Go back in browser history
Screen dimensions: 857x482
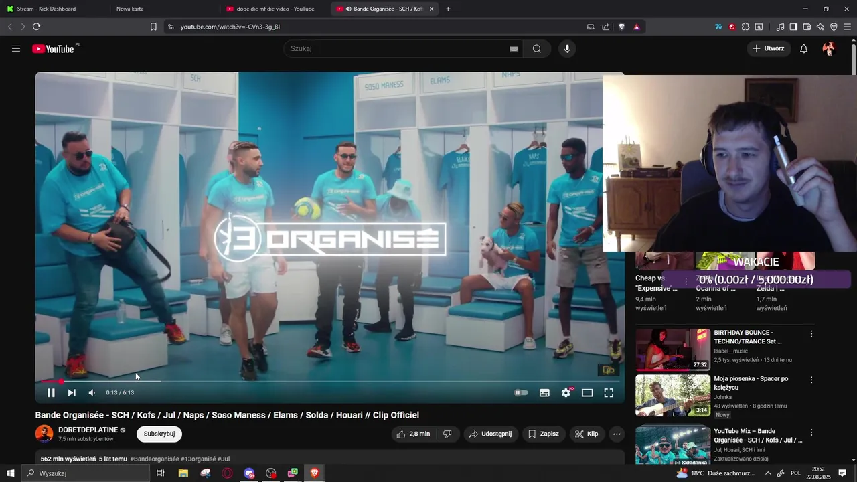coord(9,27)
